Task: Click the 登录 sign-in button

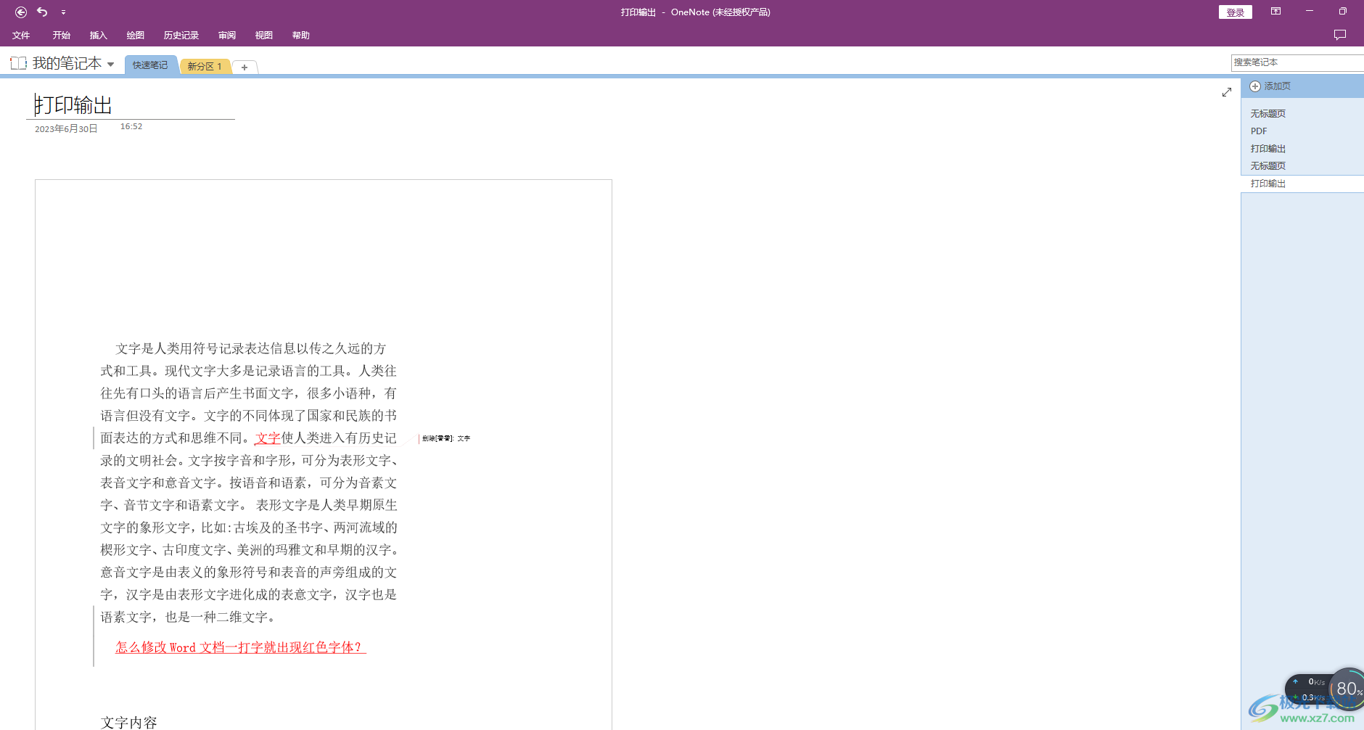Action: 1235,12
